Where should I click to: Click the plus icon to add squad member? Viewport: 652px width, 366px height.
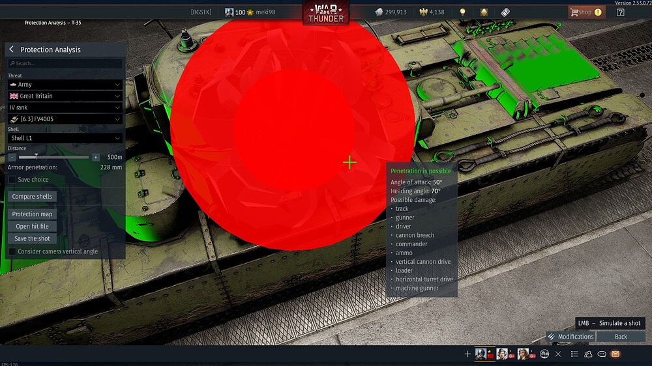coord(467,354)
